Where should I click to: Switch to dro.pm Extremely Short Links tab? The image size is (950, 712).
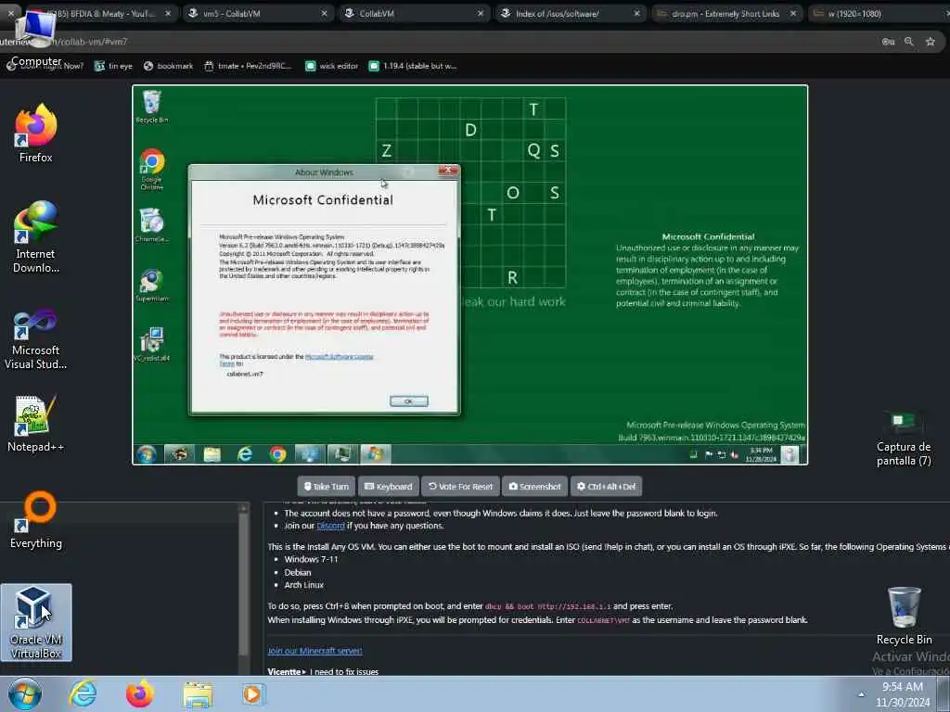(727, 13)
